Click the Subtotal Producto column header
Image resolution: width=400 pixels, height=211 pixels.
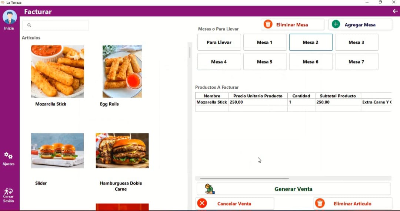coord(338,96)
